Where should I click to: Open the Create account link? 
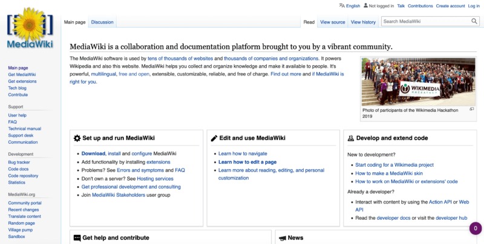[450, 5]
